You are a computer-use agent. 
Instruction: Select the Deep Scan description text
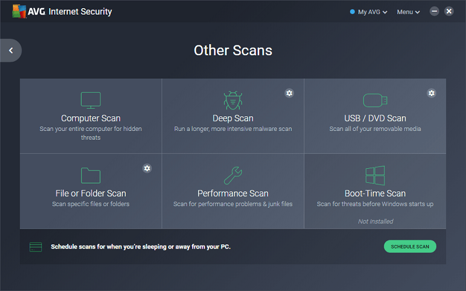pyautogui.click(x=233, y=129)
